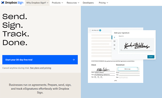Select the saved signature clock icon
The height and width of the screenshot is (98, 162).
[114, 49]
